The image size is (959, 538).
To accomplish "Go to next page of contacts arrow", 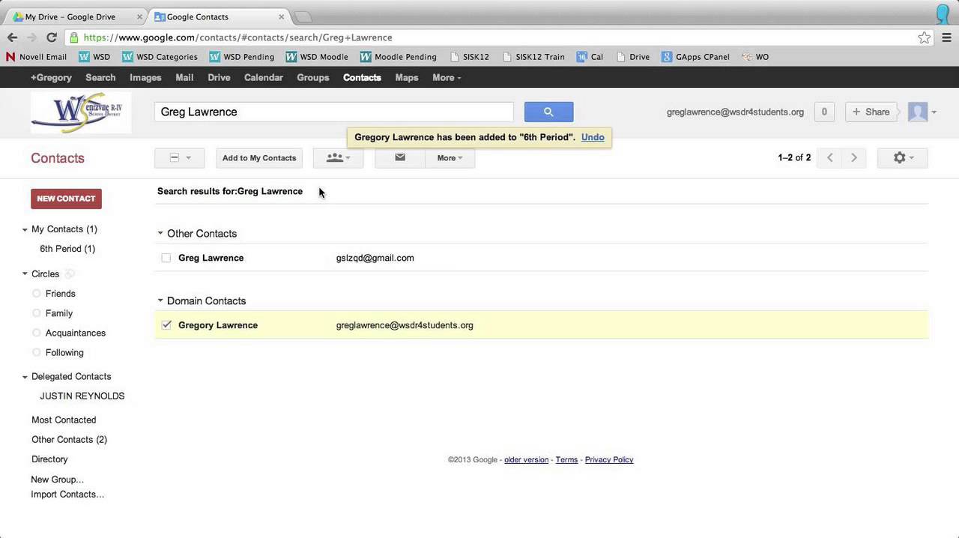I will (x=853, y=157).
